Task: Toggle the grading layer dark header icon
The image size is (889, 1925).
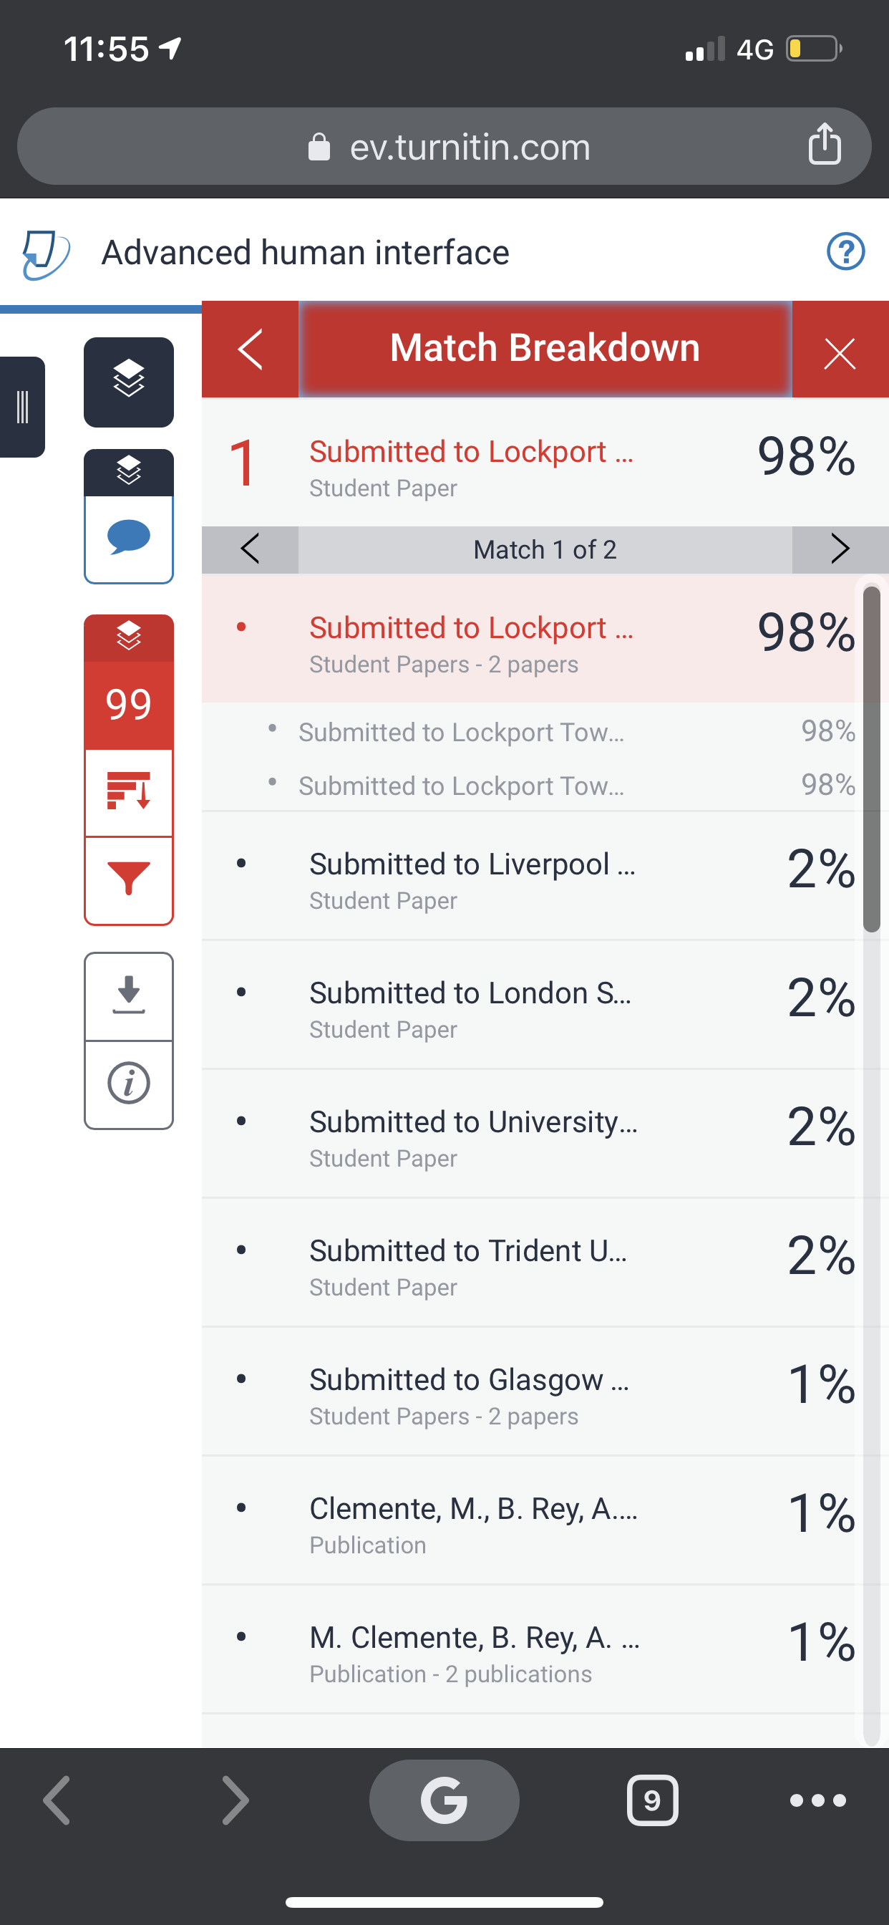Action: point(129,471)
